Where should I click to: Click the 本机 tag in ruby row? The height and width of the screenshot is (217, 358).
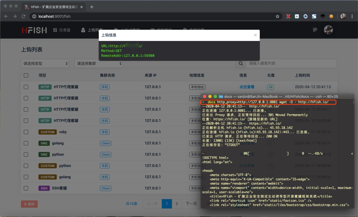coord(105,132)
